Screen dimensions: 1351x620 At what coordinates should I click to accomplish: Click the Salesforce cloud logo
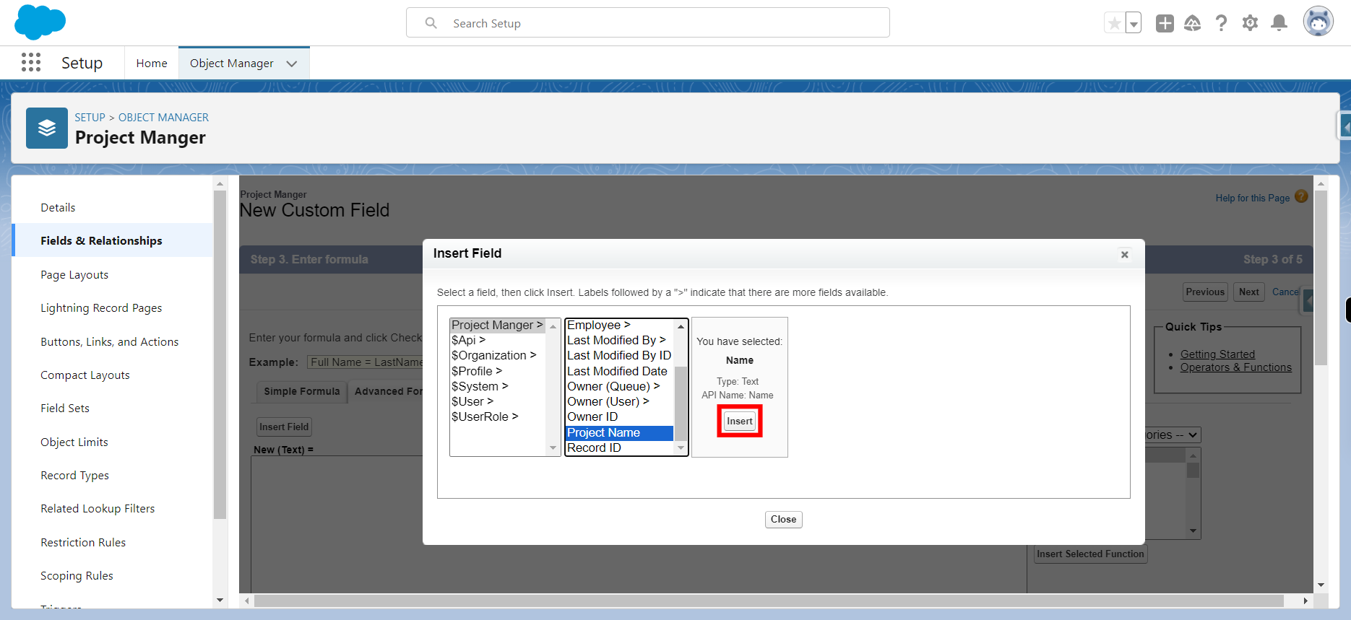40,22
